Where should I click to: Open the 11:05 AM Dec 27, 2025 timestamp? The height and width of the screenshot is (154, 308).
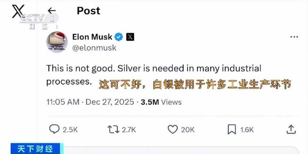coord(90,102)
